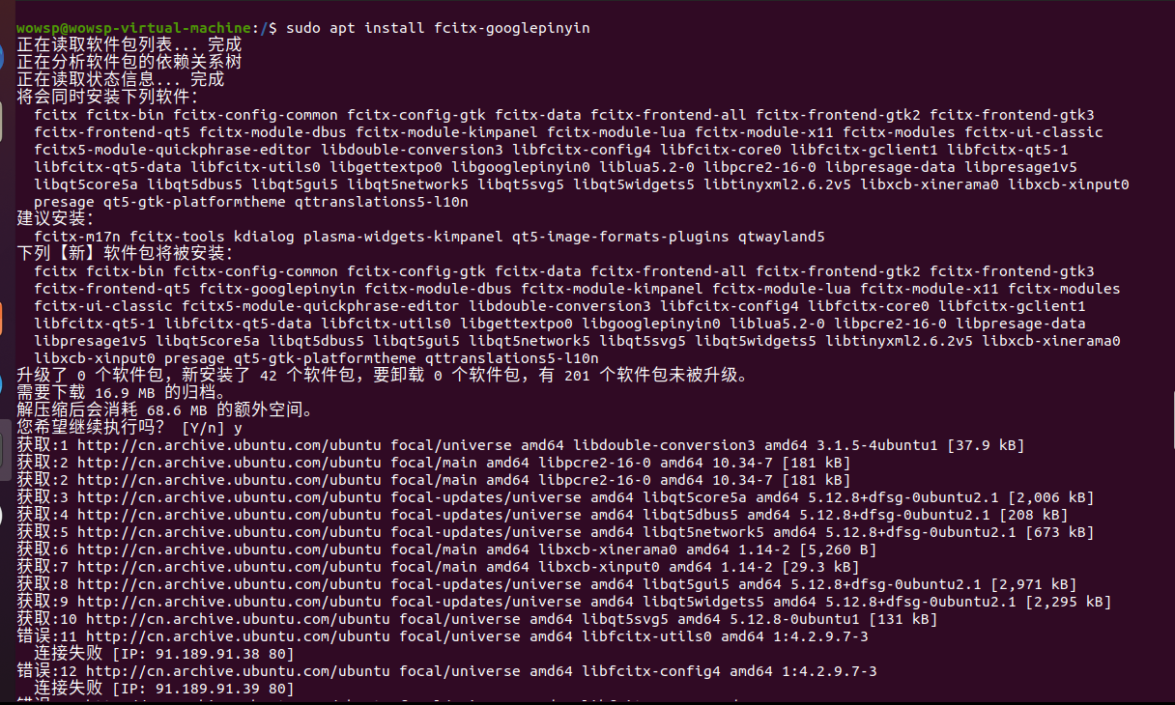The height and width of the screenshot is (705, 1175).
Task: Click the '连接失败 [IP: 91.189.91.39 80]' message
Action: [x=164, y=689]
